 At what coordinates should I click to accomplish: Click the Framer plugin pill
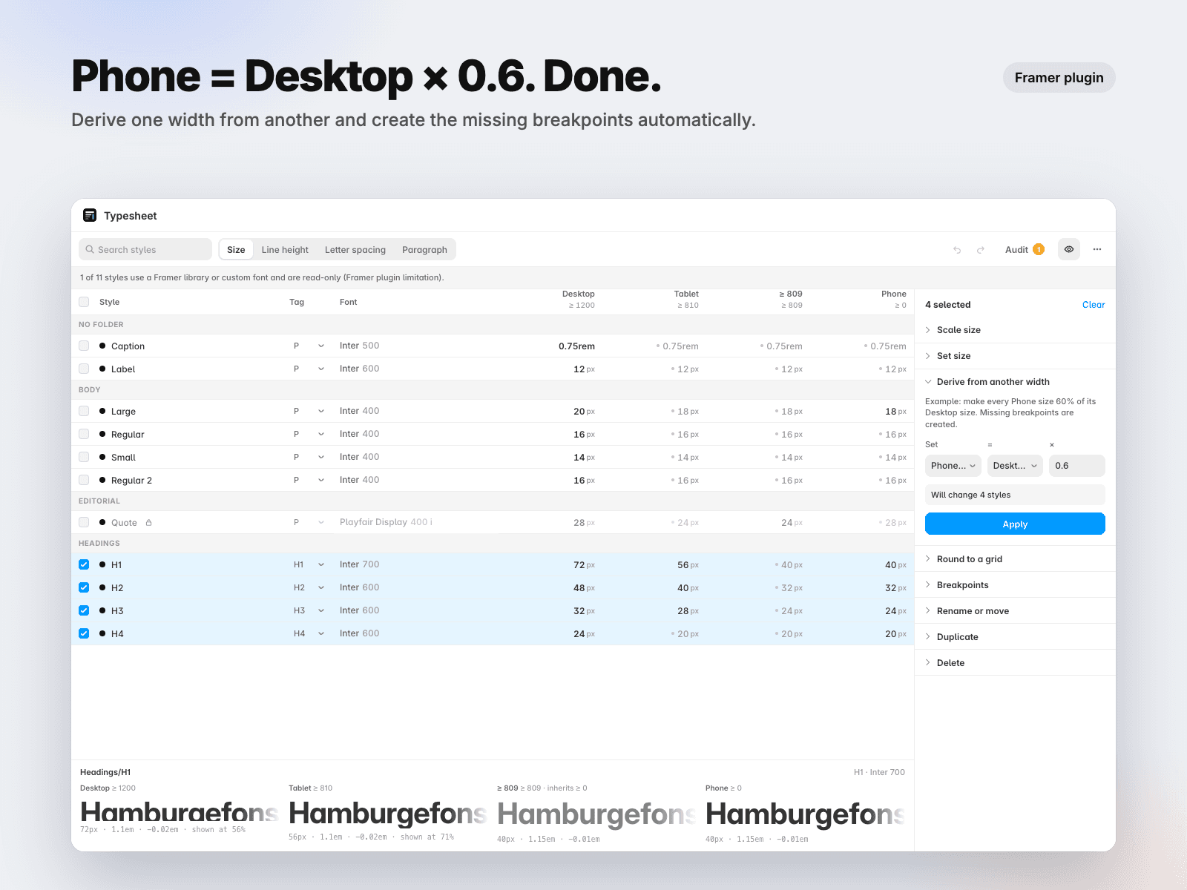click(1059, 78)
